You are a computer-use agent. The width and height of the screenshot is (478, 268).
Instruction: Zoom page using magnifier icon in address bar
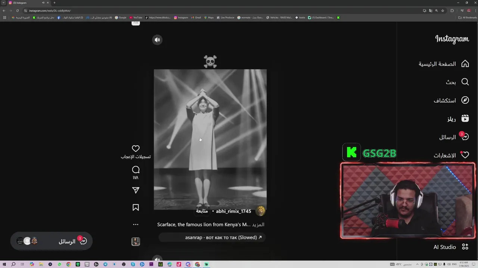436,10
